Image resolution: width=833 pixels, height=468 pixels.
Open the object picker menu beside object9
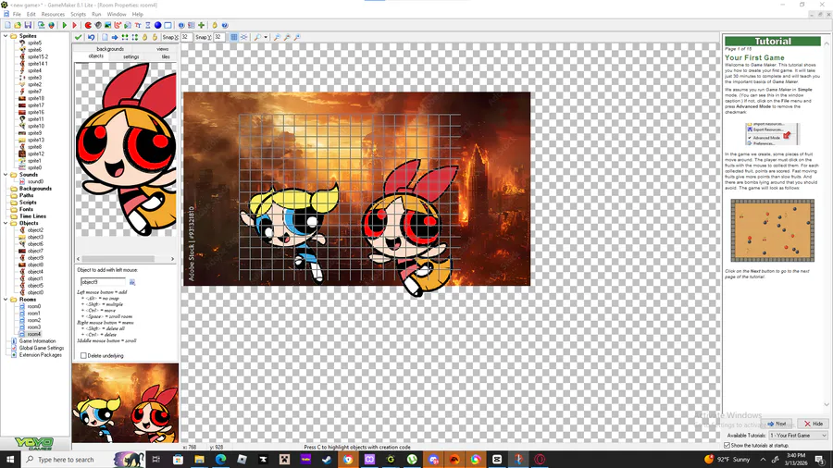132,282
